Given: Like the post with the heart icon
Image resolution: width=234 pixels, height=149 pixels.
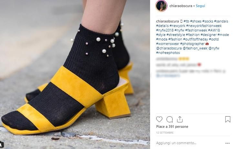Looking at the screenshot, I should click(x=159, y=119).
